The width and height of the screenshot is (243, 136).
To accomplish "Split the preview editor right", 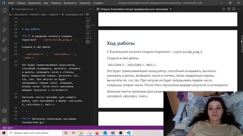I will (234, 9).
